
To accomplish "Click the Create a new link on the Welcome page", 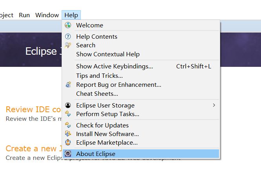I will (34, 149).
